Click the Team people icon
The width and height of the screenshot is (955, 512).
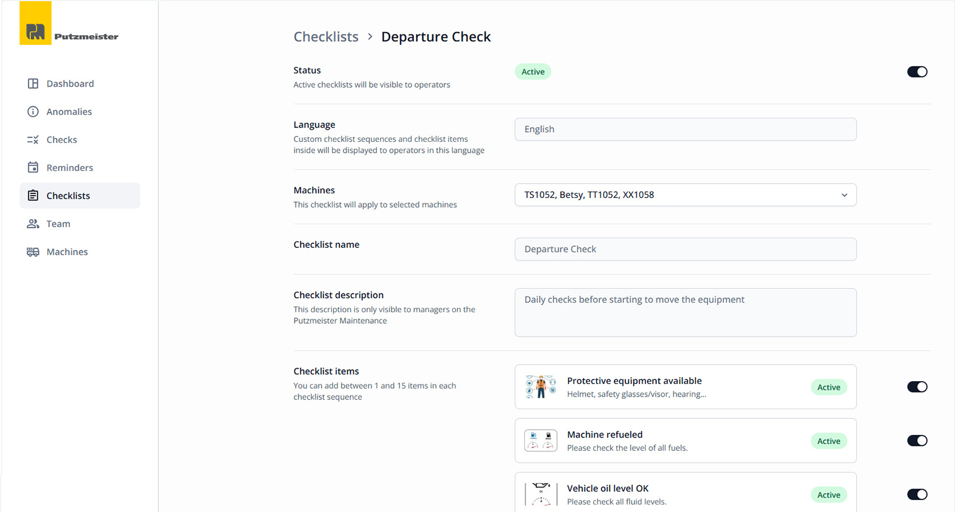(x=33, y=224)
